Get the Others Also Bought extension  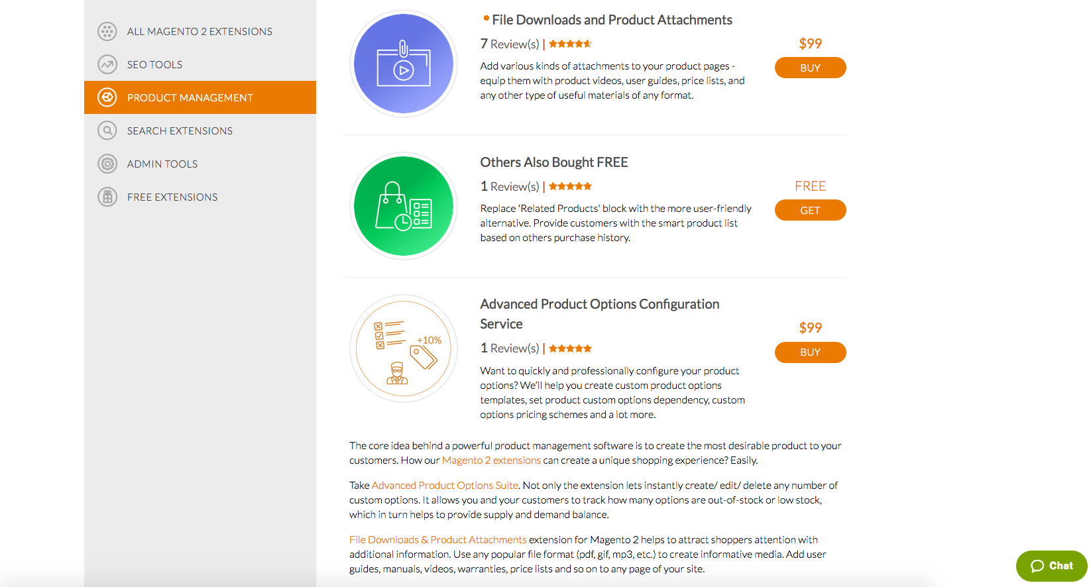click(810, 210)
